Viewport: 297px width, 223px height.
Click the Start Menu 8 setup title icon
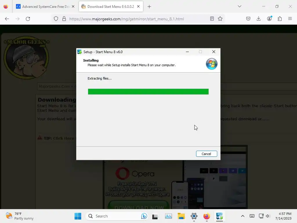click(79, 52)
